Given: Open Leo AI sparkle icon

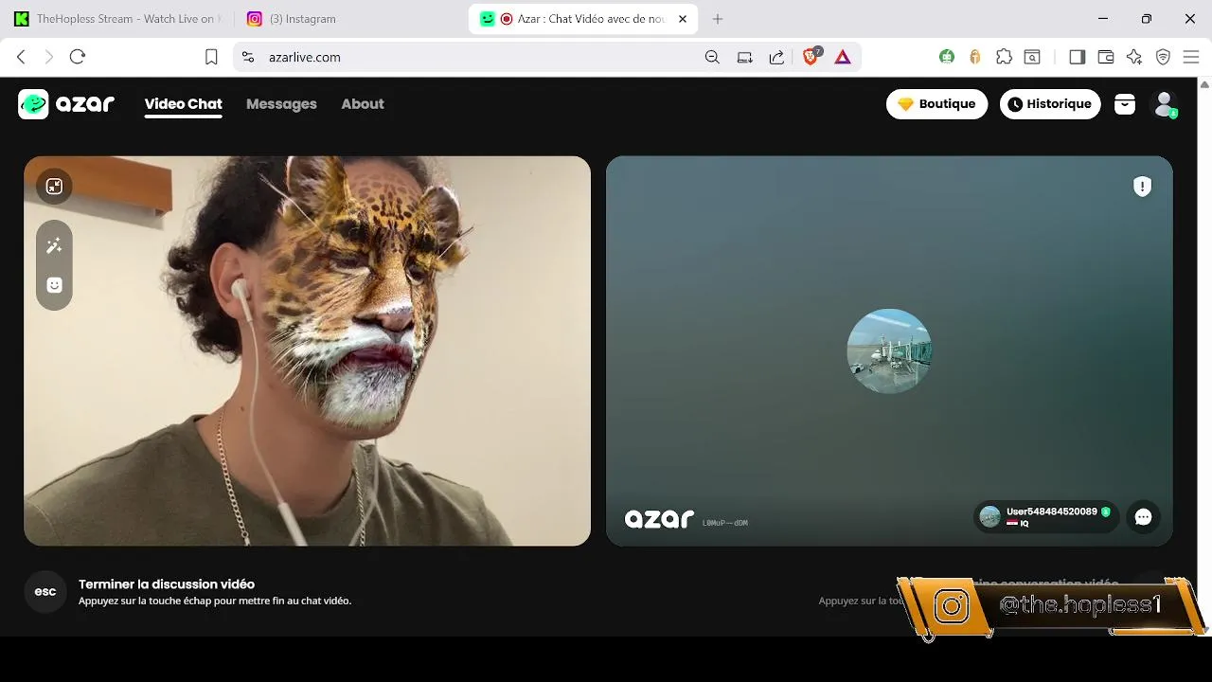Looking at the screenshot, I should pyautogui.click(x=1134, y=57).
